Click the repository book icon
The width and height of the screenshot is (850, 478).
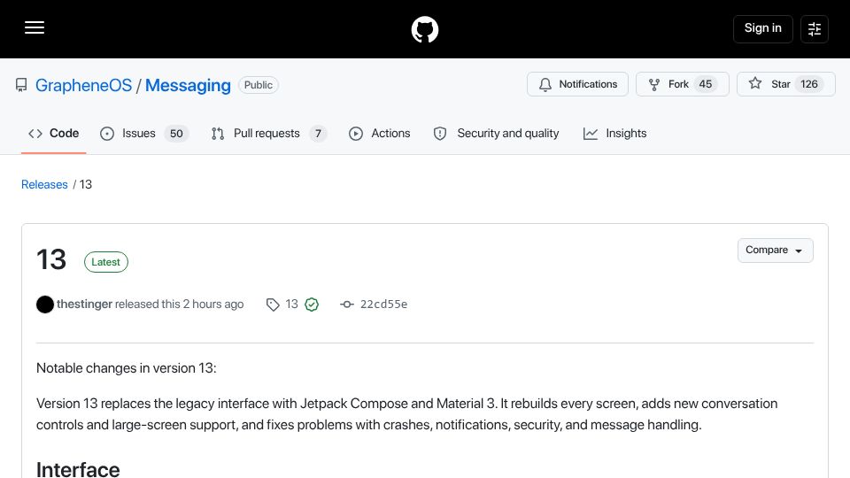[x=21, y=85]
